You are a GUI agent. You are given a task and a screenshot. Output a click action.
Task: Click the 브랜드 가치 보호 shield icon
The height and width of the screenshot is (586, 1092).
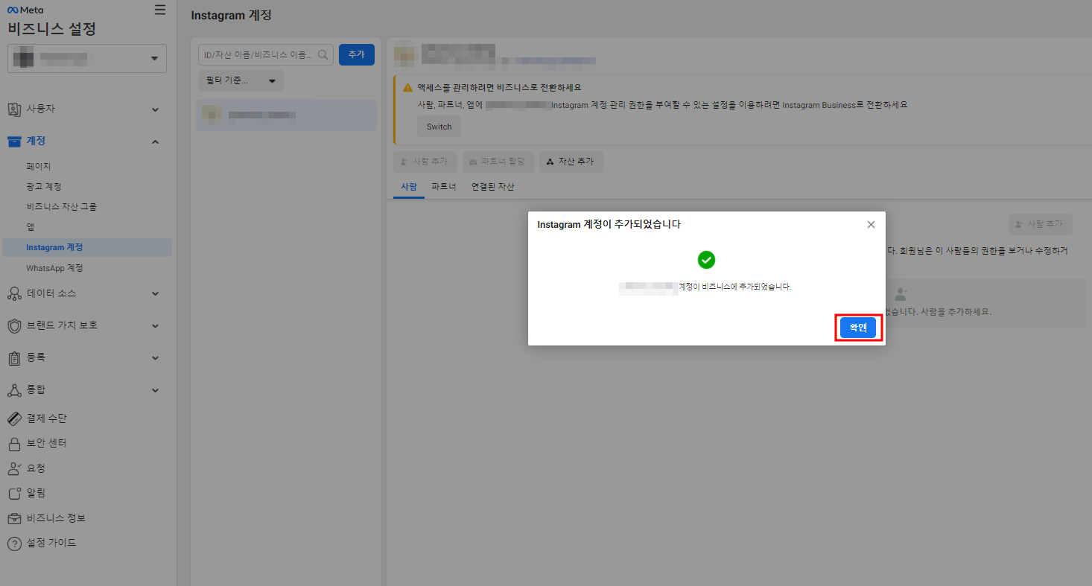14,325
